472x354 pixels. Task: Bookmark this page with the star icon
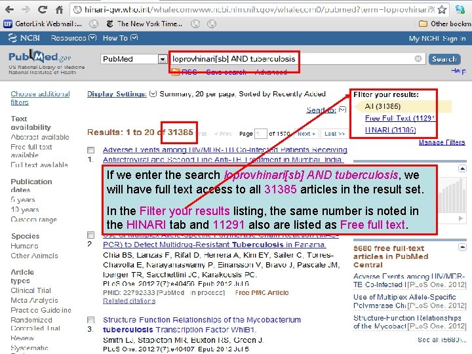[442, 10]
